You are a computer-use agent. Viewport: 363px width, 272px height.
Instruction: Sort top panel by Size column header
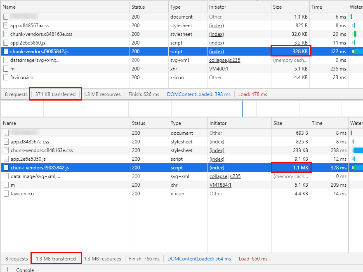click(x=277, y=7)
